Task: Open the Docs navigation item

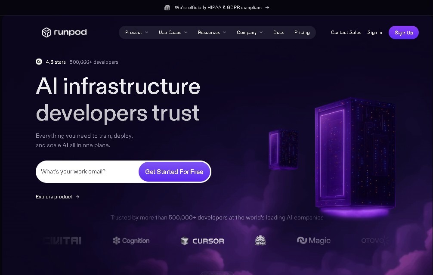Action: coord(278,33)
